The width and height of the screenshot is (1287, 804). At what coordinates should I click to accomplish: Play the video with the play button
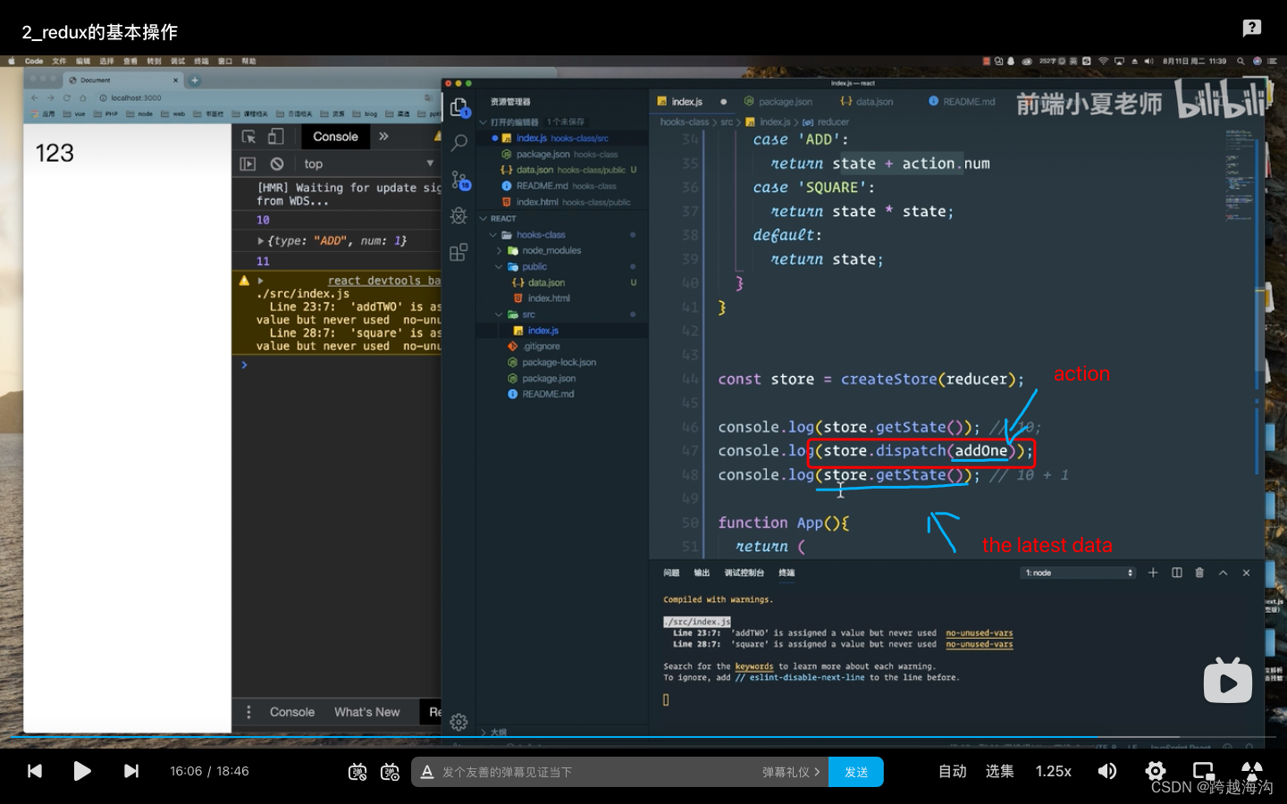click(x=82, y=771)
